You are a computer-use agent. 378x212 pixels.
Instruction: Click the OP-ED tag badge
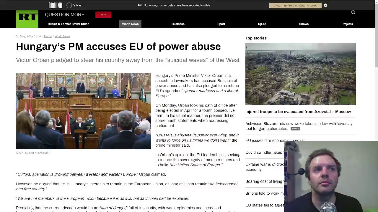tap(295, 129)
